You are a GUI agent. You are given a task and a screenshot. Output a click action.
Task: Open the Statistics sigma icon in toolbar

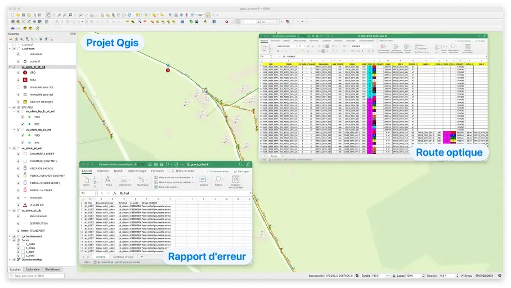(x=187, y=15)
